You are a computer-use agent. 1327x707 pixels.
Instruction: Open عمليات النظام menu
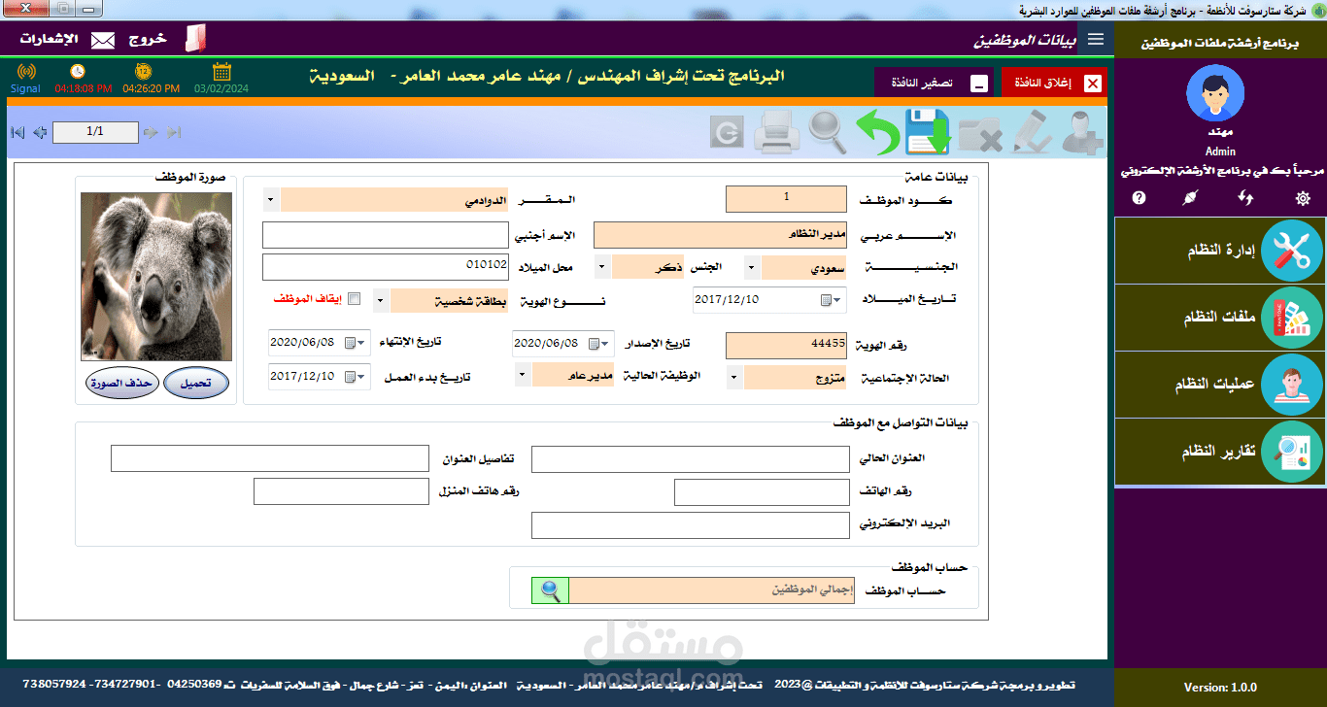pos(1220,385)
